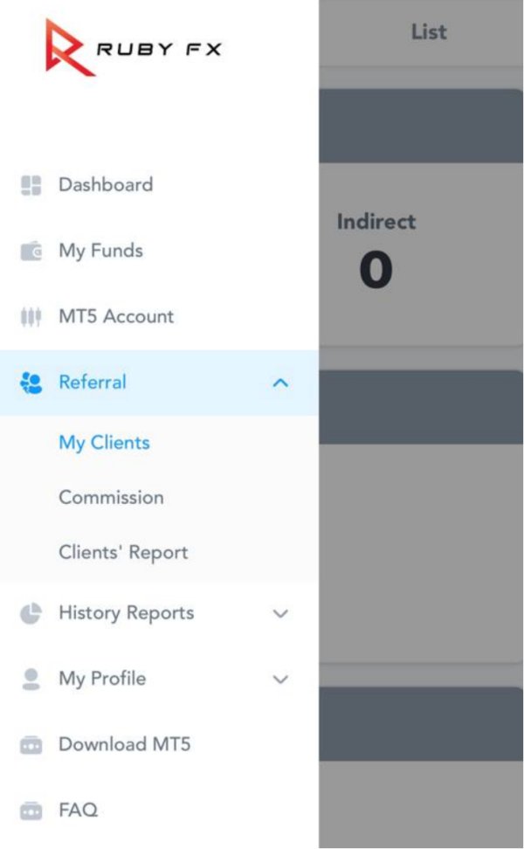Select My Clients under Referral
This screenshot has height=849, width=524.
pyautogui.click(x=104, y=443)
